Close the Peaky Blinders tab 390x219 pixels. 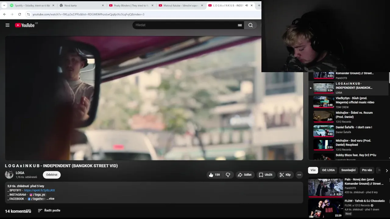pos(152,5)
